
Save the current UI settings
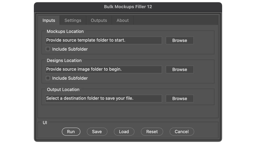(x=97, y=132)
